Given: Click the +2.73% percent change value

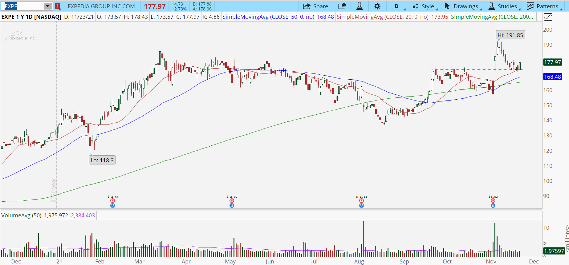Looking at the screenshot, I should pyautogui.click(x=179, y=9).
